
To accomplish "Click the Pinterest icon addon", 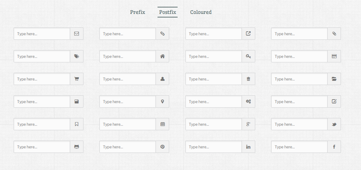I will click(x=162, y=147).
